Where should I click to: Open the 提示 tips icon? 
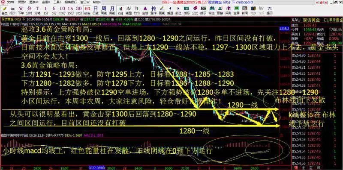pos(270,10)
